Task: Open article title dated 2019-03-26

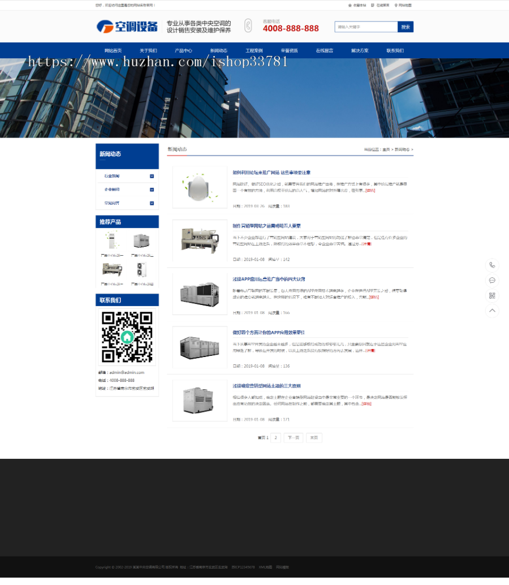Action: (x=271, y=173)
